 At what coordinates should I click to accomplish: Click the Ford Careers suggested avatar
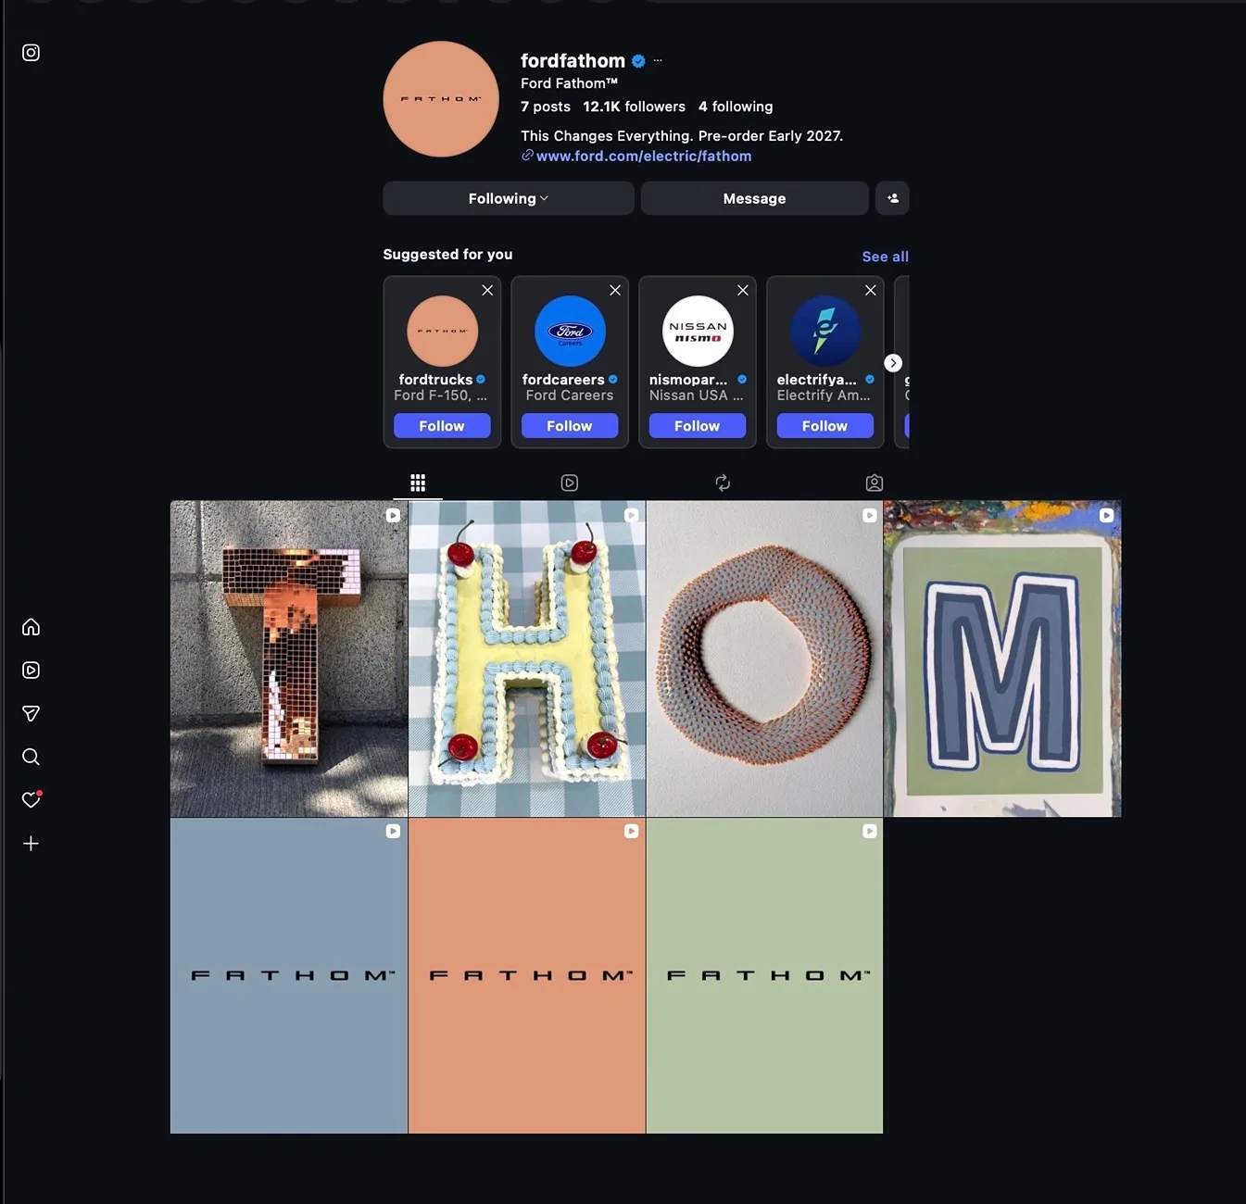point(571,331)
